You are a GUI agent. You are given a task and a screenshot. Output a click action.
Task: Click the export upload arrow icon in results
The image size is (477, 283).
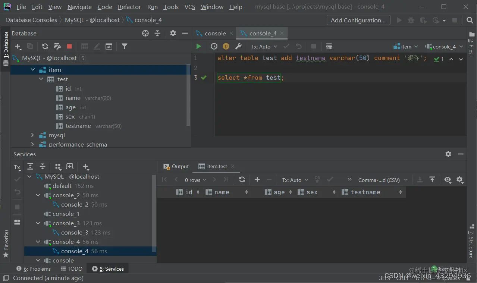pyautogui.click(x=432, y=180)
